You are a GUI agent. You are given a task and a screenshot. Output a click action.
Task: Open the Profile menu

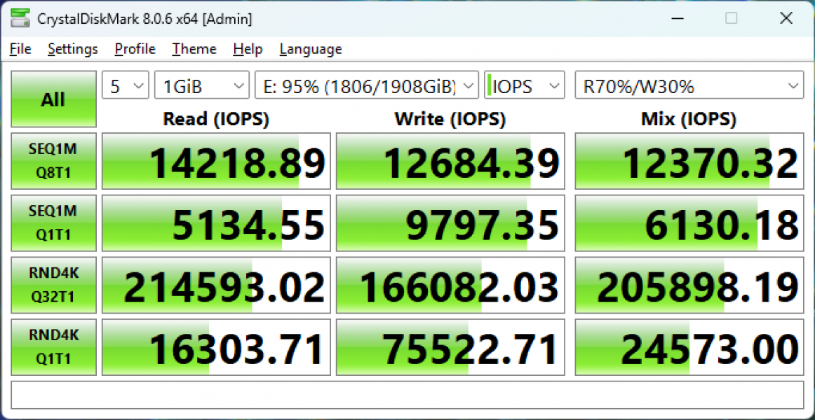(x=135, y=49)
